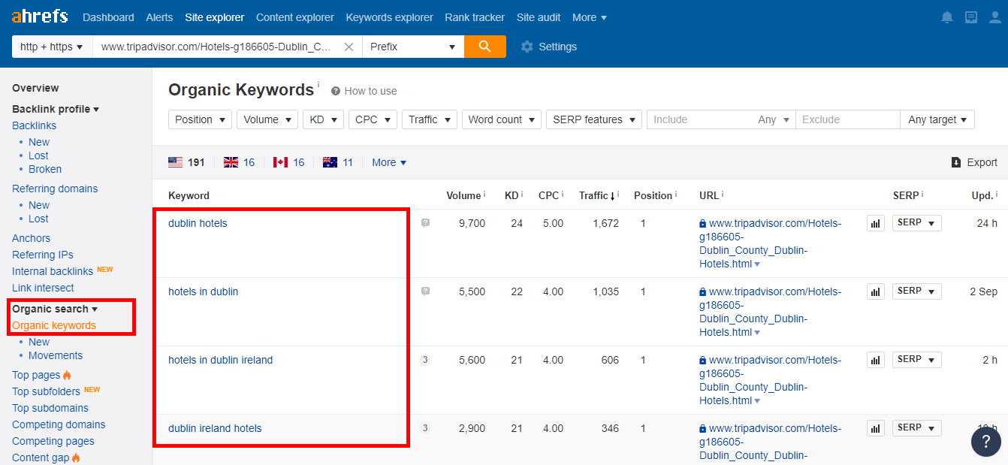The height and width of the screenshot is (465, 1008).
Task: Open the Position filter dropdown
Action: 201,119
